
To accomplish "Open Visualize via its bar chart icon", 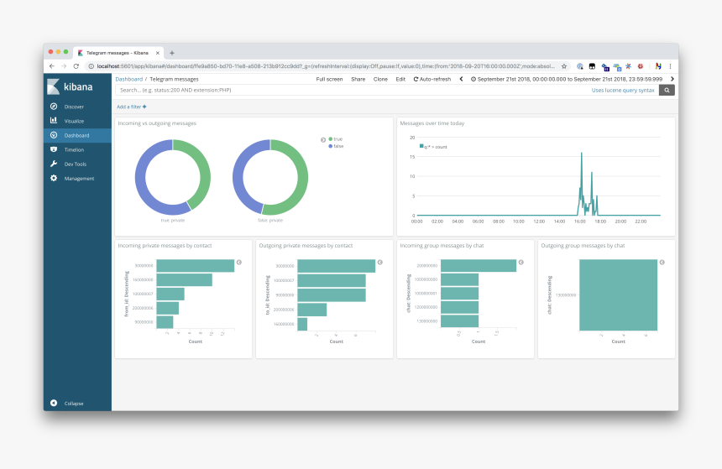I will 54,121.
